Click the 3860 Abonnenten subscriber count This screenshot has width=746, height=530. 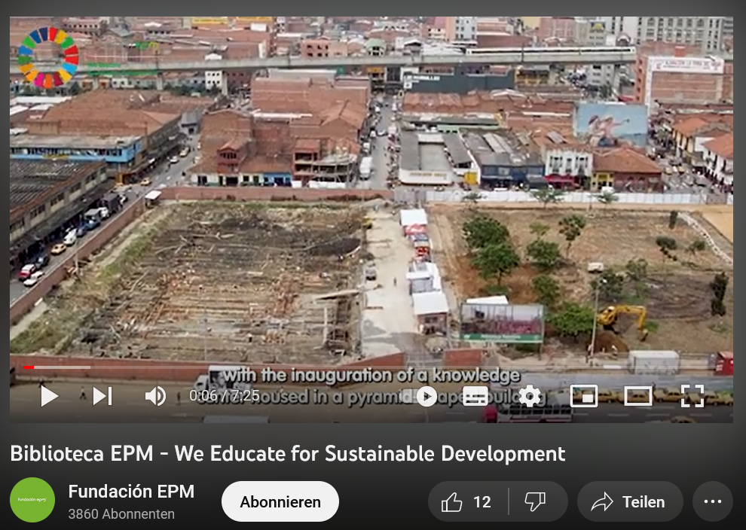[121, 514]
